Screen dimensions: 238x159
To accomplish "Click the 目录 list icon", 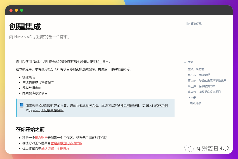I will pyautogui.click(x=185, y=62).
